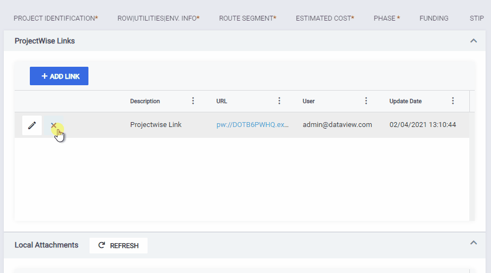
Task: Collapse the ProjectWise Links section
Action: tap(474, 41)
